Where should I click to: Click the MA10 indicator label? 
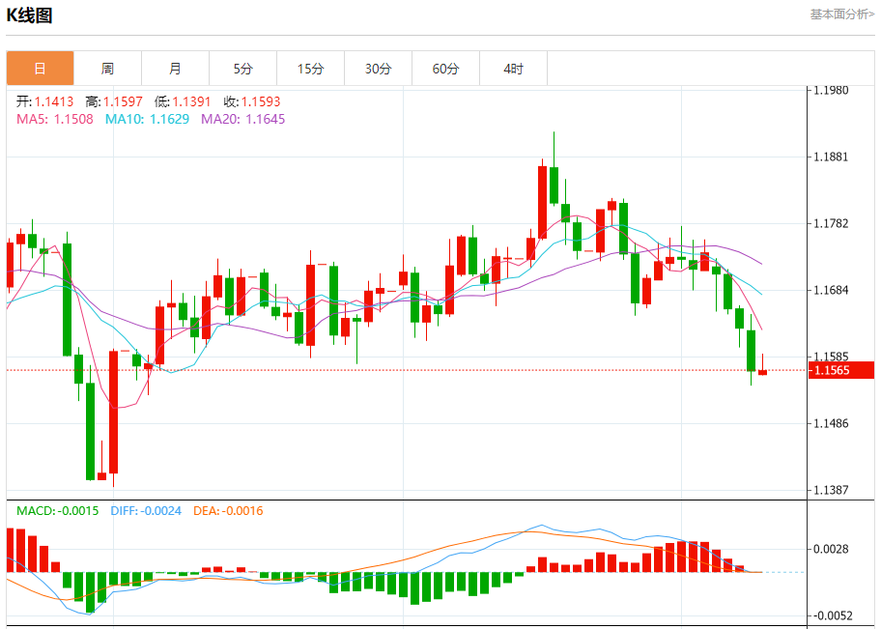[x=146, y=119]
